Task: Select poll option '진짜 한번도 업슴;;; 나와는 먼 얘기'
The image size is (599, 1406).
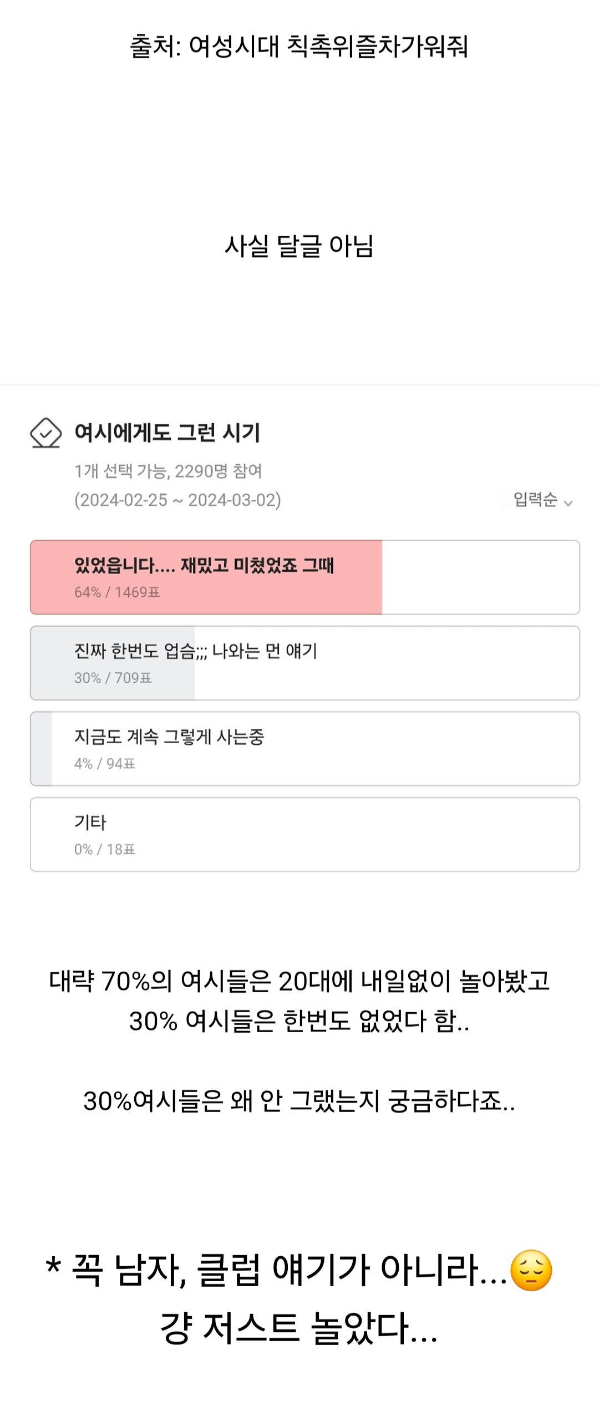Action: coord(196,651)
